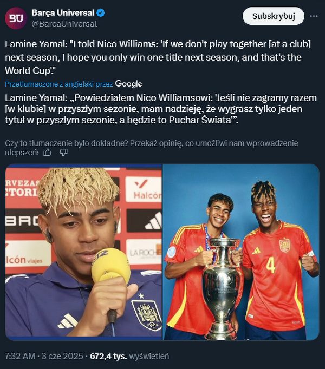325x369 pixels.
Task: Click the Przetłumaczone z angielski przez link
Action: tap(59, 84)
